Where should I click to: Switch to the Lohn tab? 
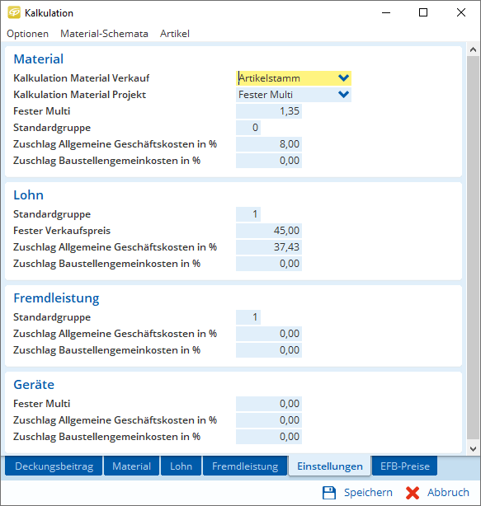[x=181, y=466]
